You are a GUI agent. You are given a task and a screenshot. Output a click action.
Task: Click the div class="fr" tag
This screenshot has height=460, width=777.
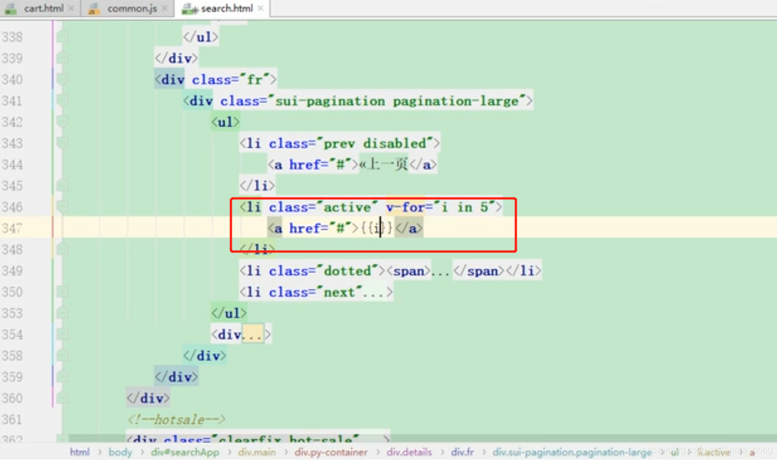click(216, 79)
